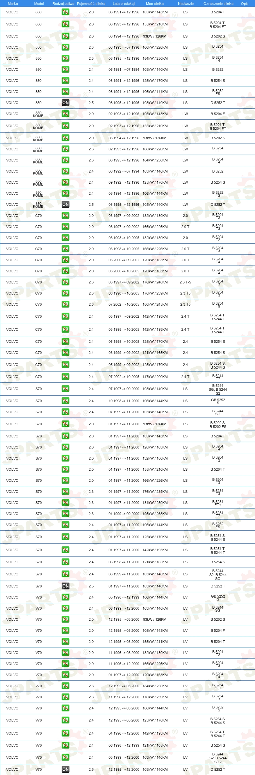Click PB fuel icon in 850 KOMBI 105kW / 143KM row
Screen dimensions: 255x775
65,114
